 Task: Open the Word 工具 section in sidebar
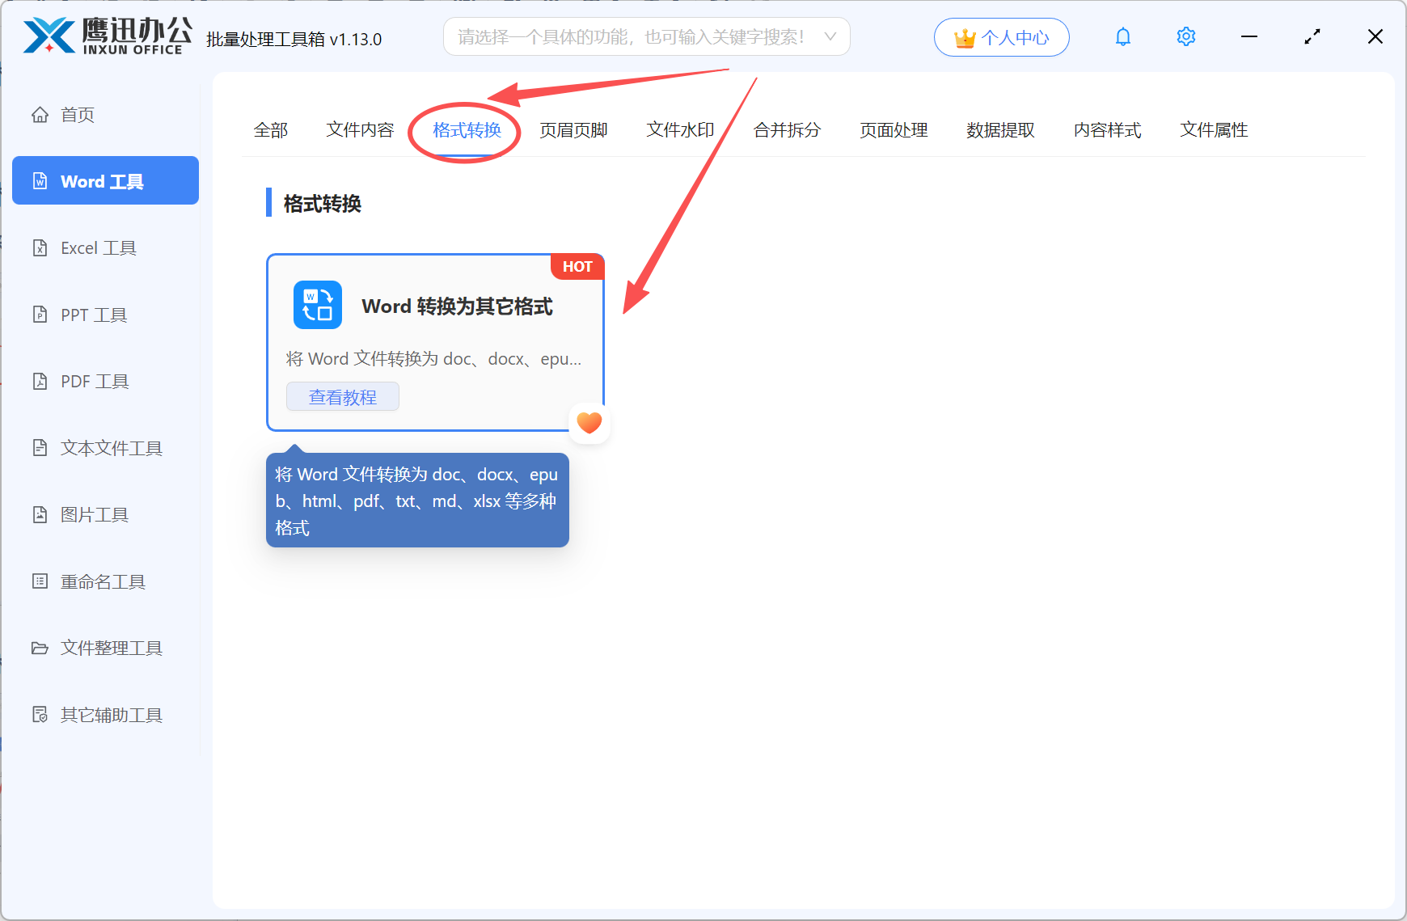104,180
